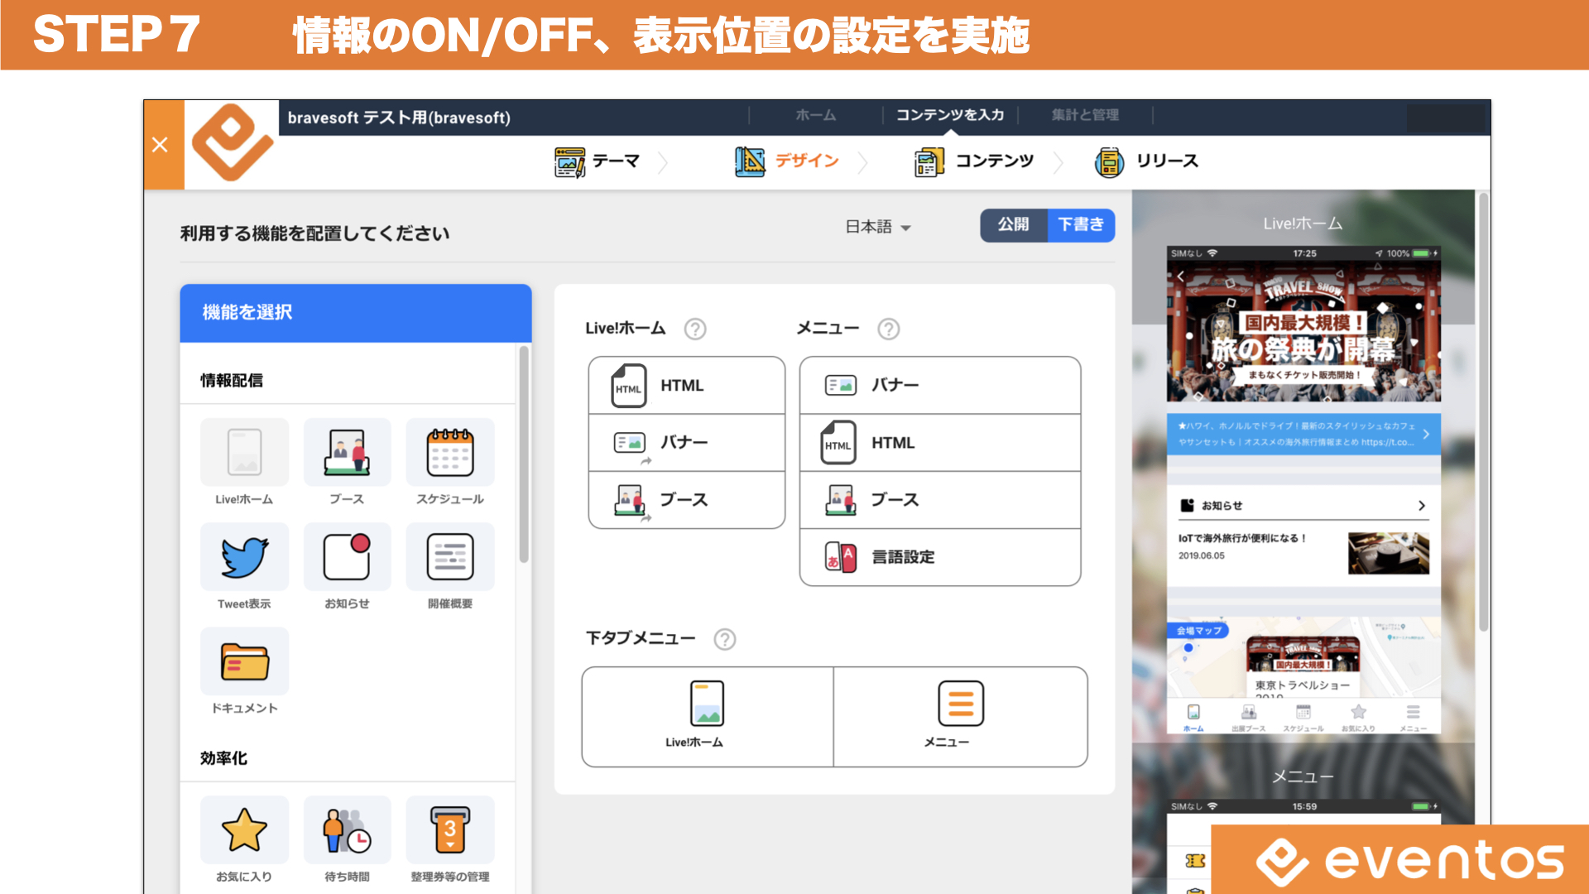Select HTML item in メニュー list
Image resolution: width=1589 pixels, height=894 pixels.
[940, 443]
